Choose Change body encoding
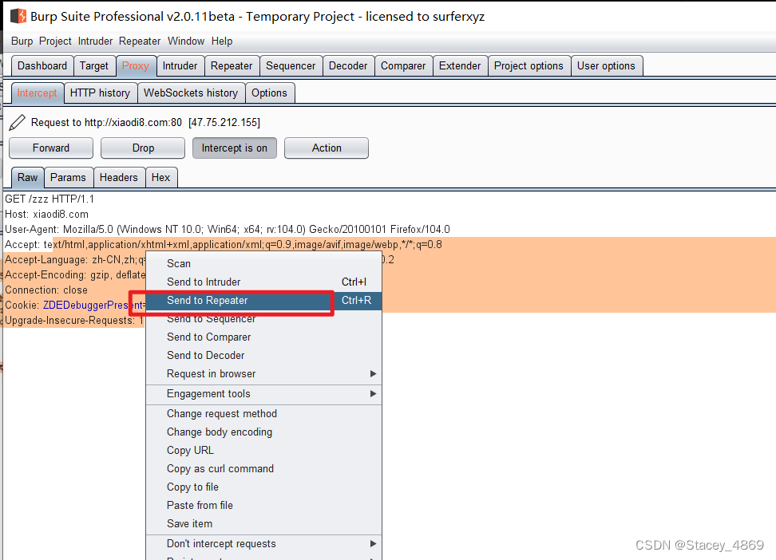This screenshot has height=560, width=776. [x=263, y=432]
